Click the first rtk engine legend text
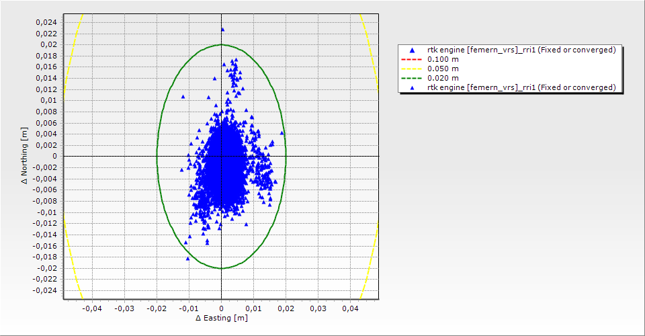Screen dimensions: 645x336 tap(521, 50)
